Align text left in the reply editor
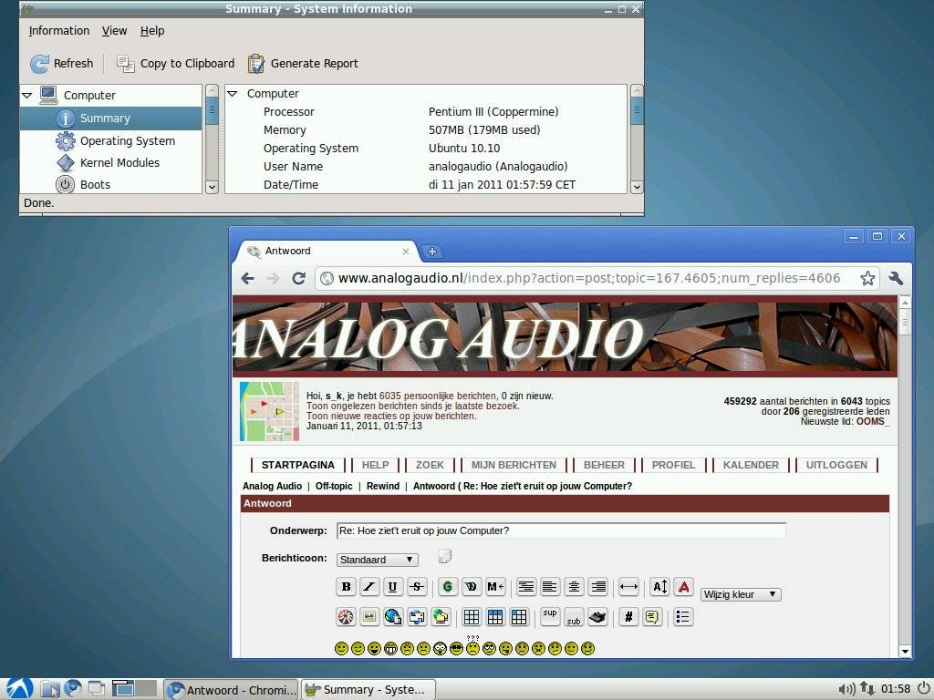Screen dimensions: 934x700 (550, 587)
